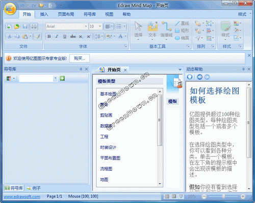
Task: Open the font size 10 dropdown
Action: (100, 26)
